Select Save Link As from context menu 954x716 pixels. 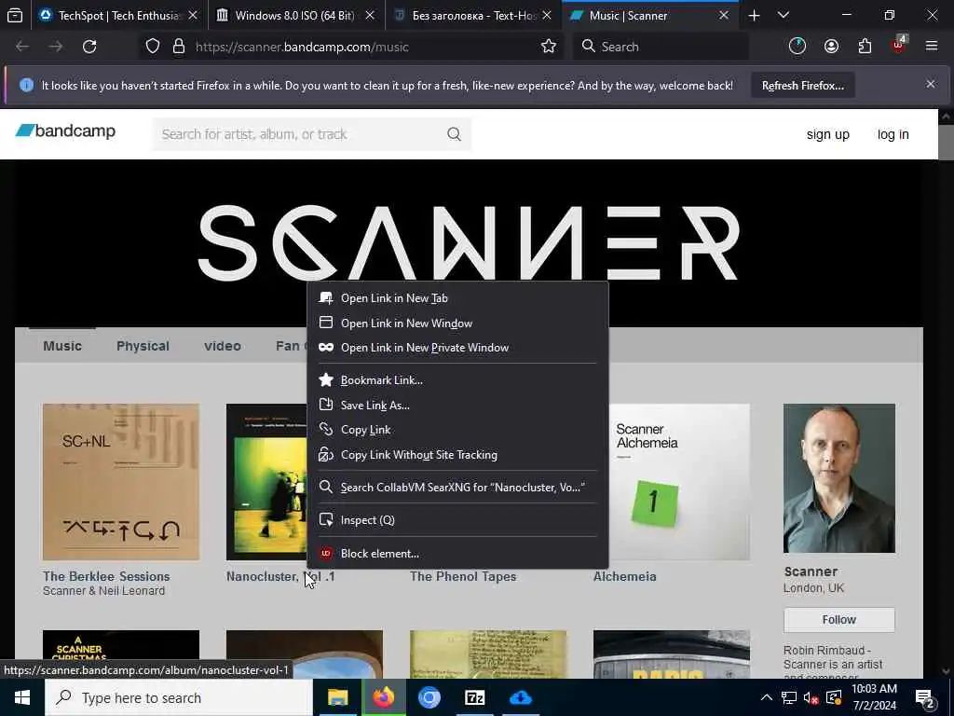457,405
